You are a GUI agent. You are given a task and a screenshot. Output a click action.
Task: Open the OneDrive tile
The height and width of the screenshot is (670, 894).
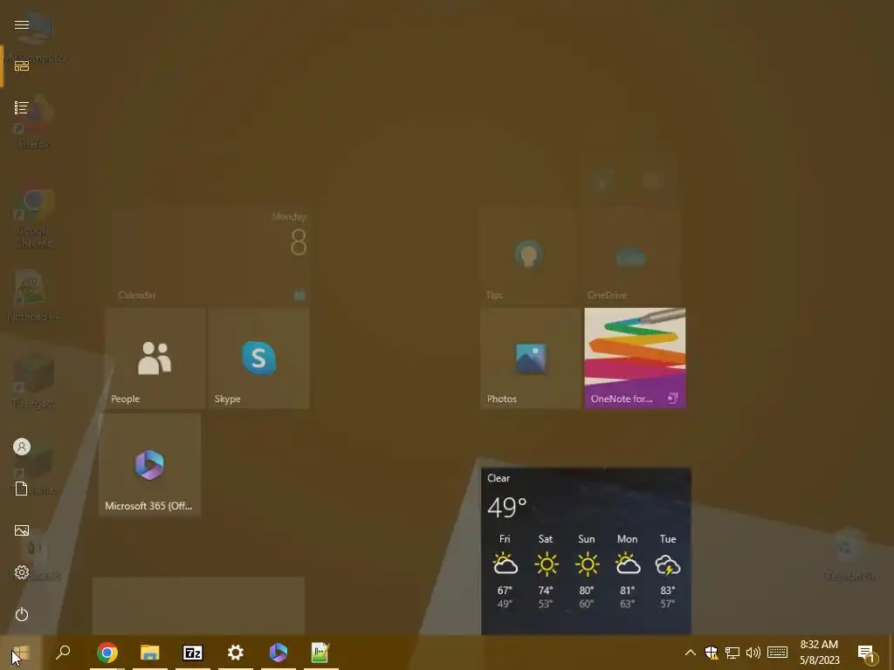[x=631, y=256]
